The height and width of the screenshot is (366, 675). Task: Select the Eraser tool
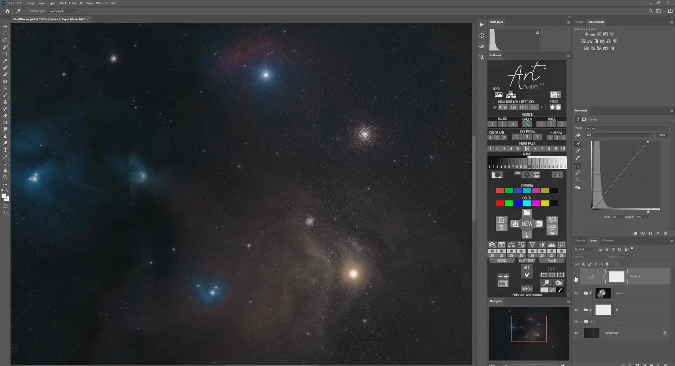[x=5, y=116]
